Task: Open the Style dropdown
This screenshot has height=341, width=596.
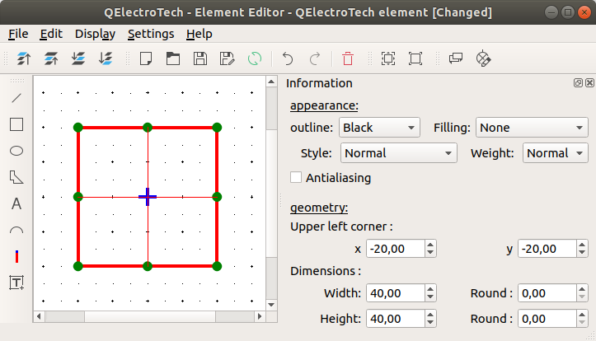Action: point(399,153)
